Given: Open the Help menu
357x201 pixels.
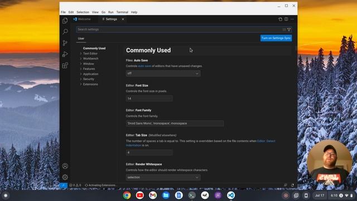Looking at the screenshot, I should [x=134, y=12].
